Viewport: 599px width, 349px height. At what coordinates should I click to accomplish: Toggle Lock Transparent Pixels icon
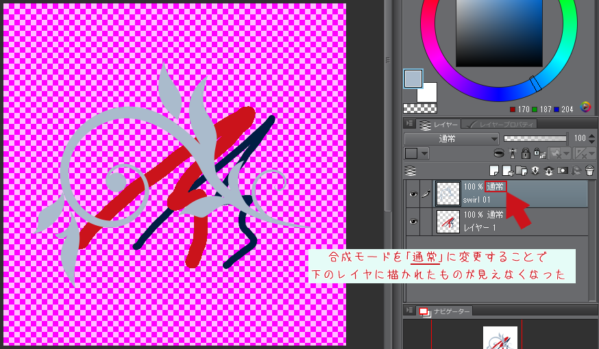point(539,153)
